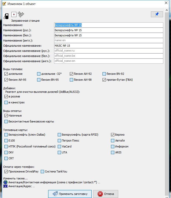Click the vertical scrollbar track
Screen dimensions: 171x198
167,104
